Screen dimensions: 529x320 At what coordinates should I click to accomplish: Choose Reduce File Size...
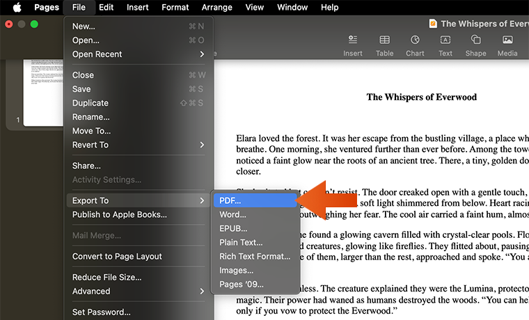pos(139,277)
